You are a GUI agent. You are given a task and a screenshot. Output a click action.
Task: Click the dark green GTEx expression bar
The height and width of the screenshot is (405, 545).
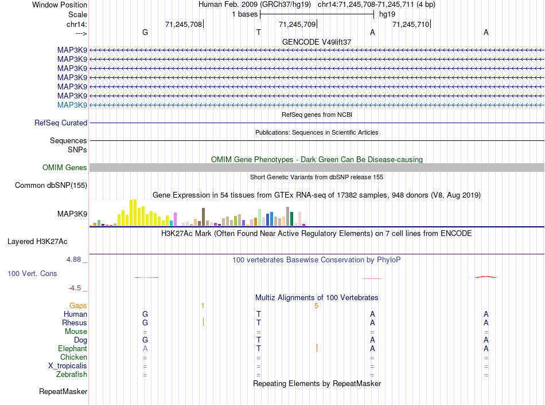tap(291, 219)
